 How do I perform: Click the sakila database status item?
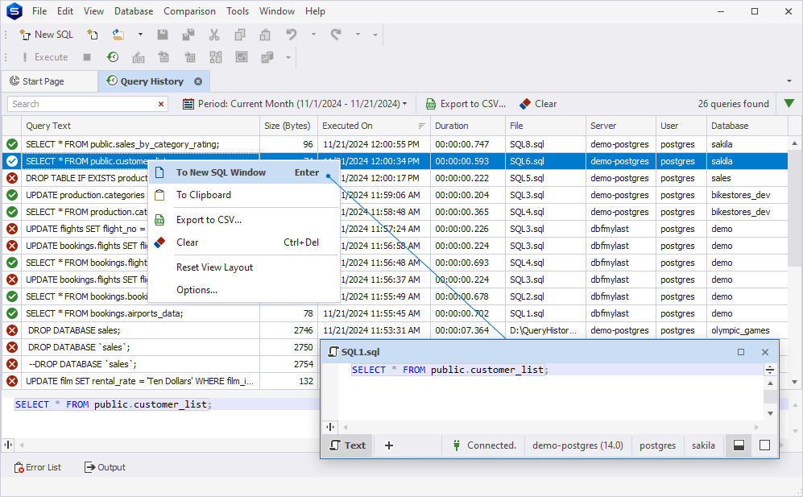pos(703,445)
